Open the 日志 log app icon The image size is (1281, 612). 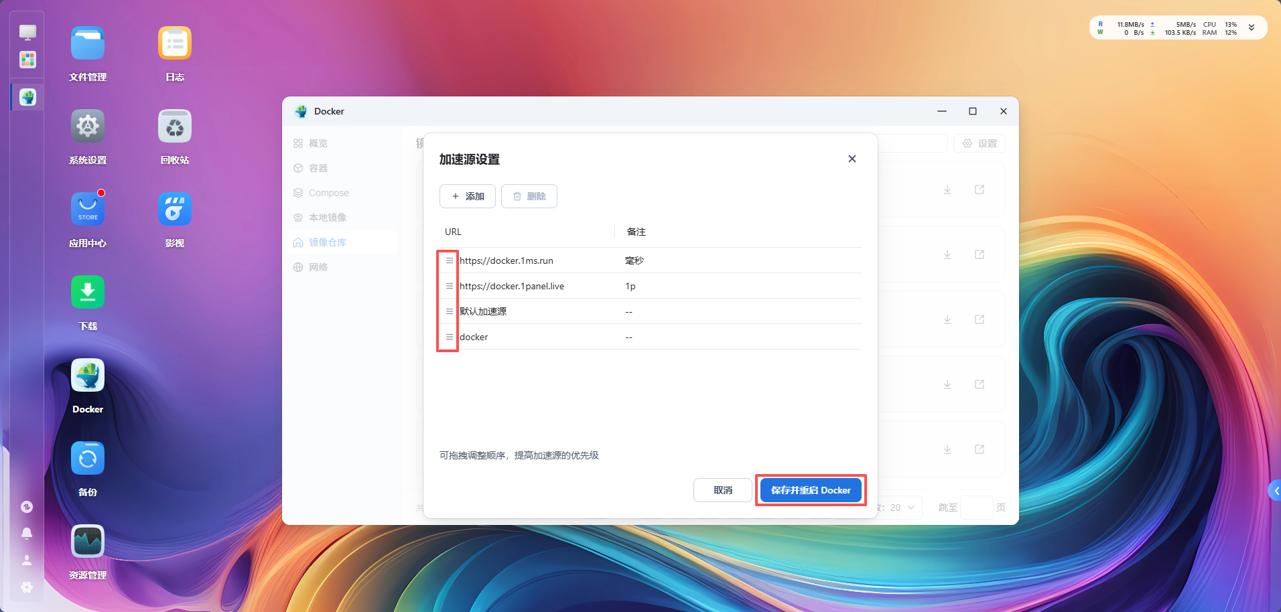175,44
